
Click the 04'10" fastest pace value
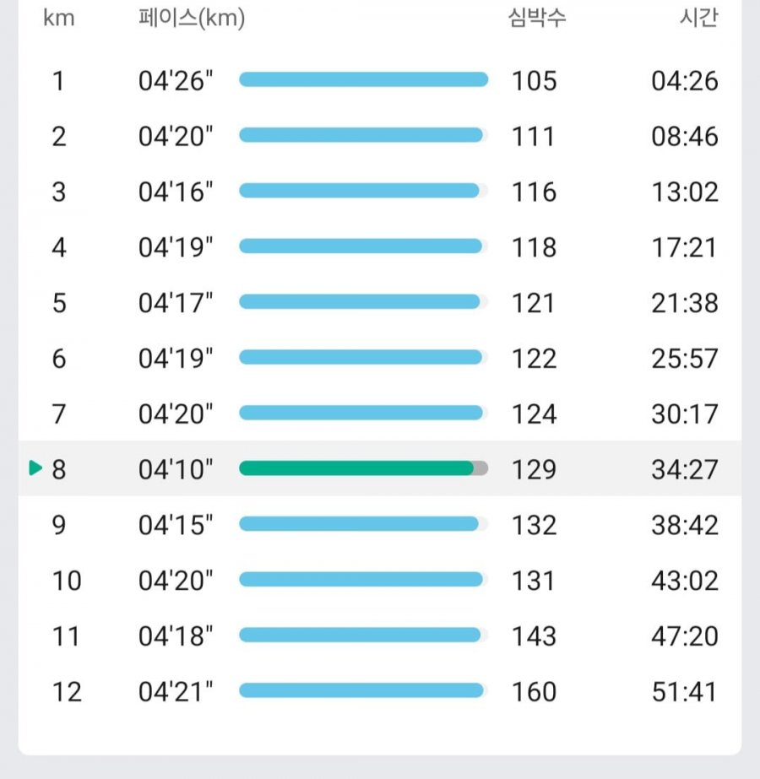coord(176,469)
